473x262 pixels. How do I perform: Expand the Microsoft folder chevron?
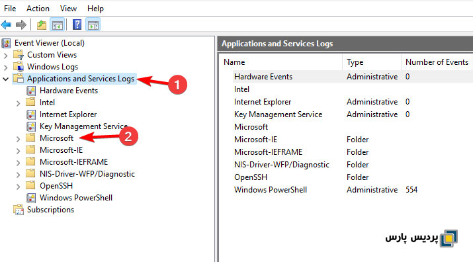coord(18,139)
